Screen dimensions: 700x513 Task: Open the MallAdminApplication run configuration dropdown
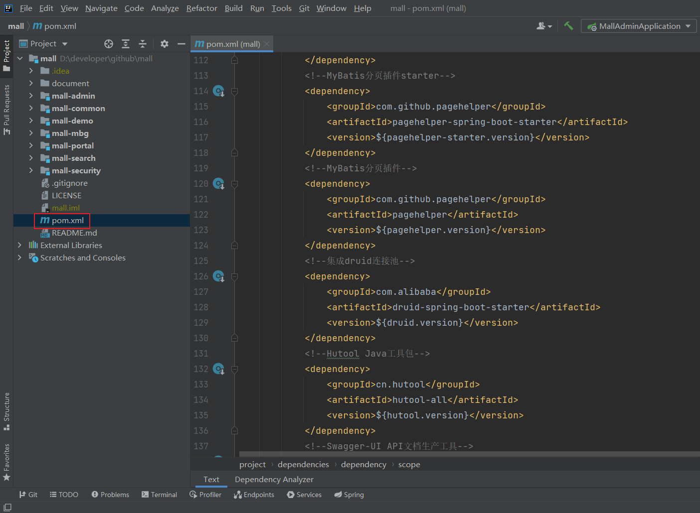pos(639,26)
